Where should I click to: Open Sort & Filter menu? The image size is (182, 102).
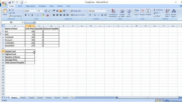(x=167, y=13)
